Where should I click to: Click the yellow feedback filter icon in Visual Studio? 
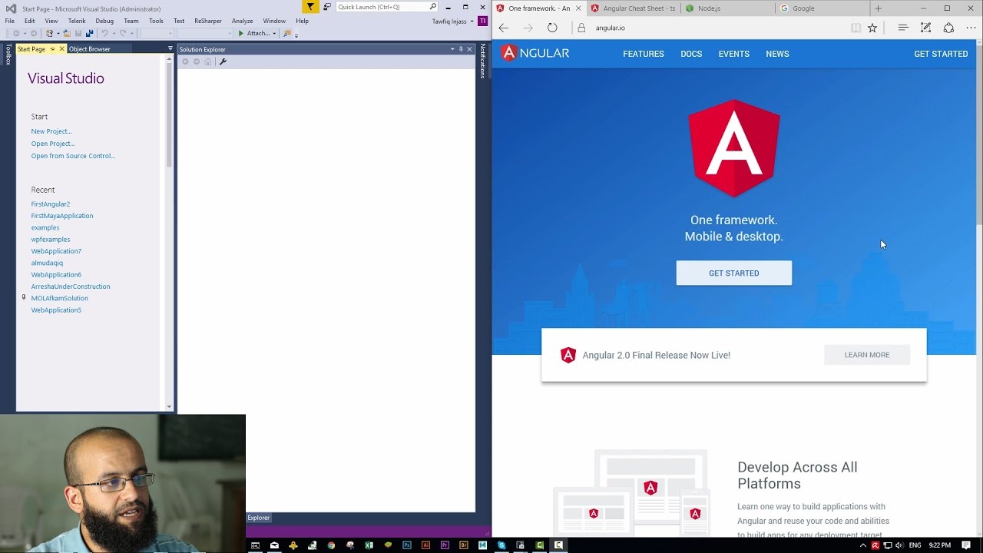pyautogui.click(x=310, y=7)
